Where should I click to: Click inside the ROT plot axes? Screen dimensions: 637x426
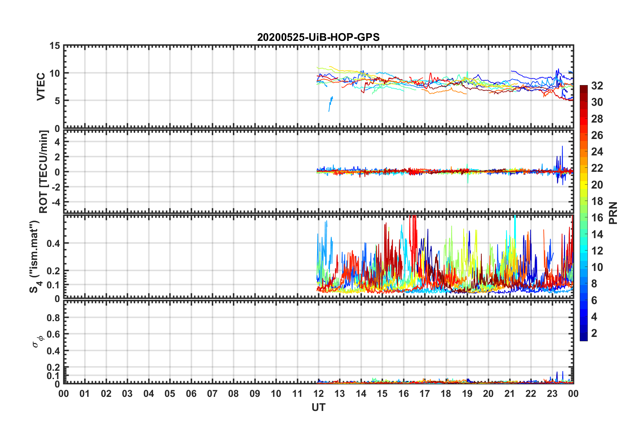pyautogui.click(x=318, y=171)
